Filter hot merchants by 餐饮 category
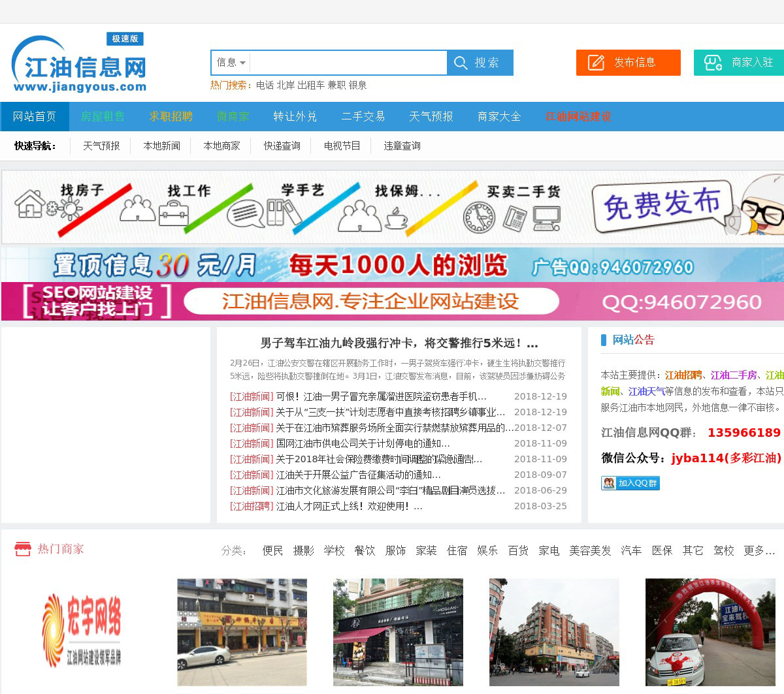784x694 pixels. click(365, 550)
